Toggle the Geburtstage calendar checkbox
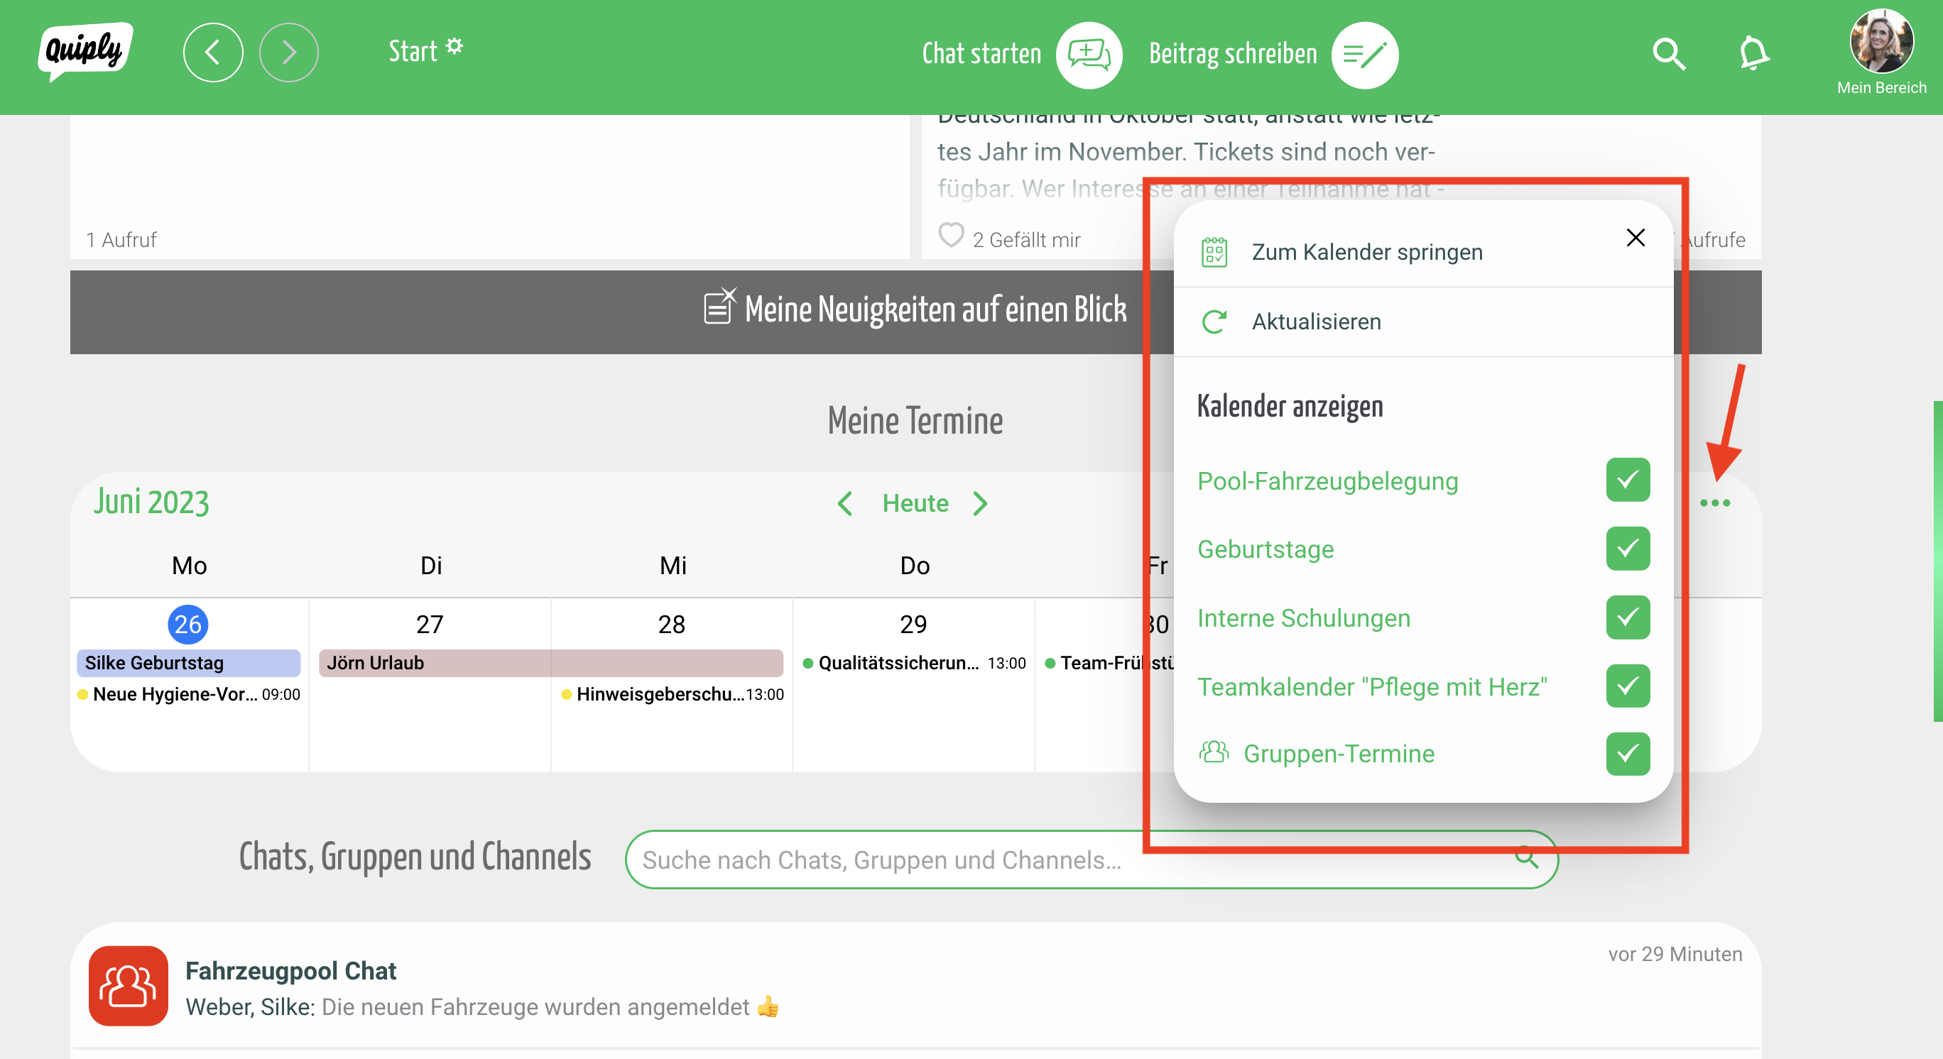This screenshot has height=1059, width=1943. tap(1627, 549)
